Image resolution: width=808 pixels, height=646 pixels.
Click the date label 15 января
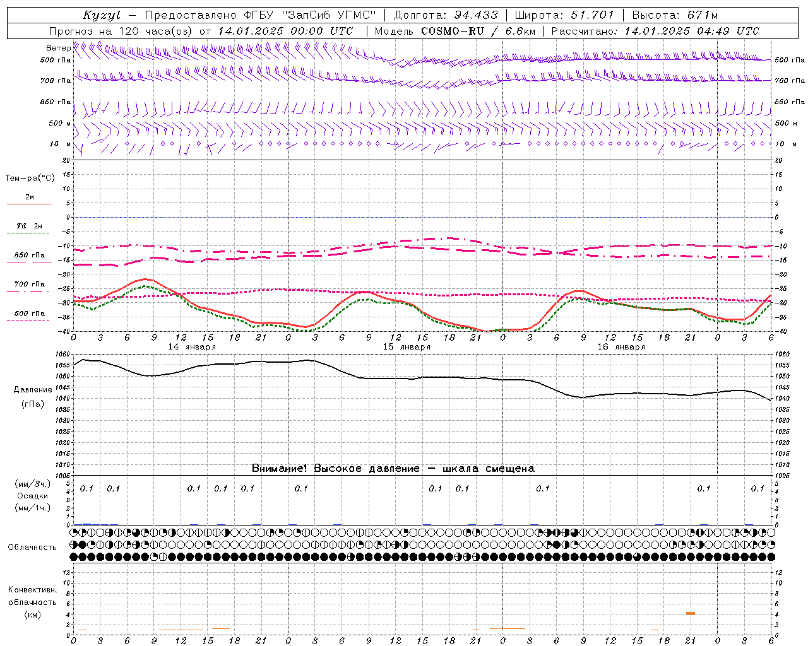[x=407, y=347]
